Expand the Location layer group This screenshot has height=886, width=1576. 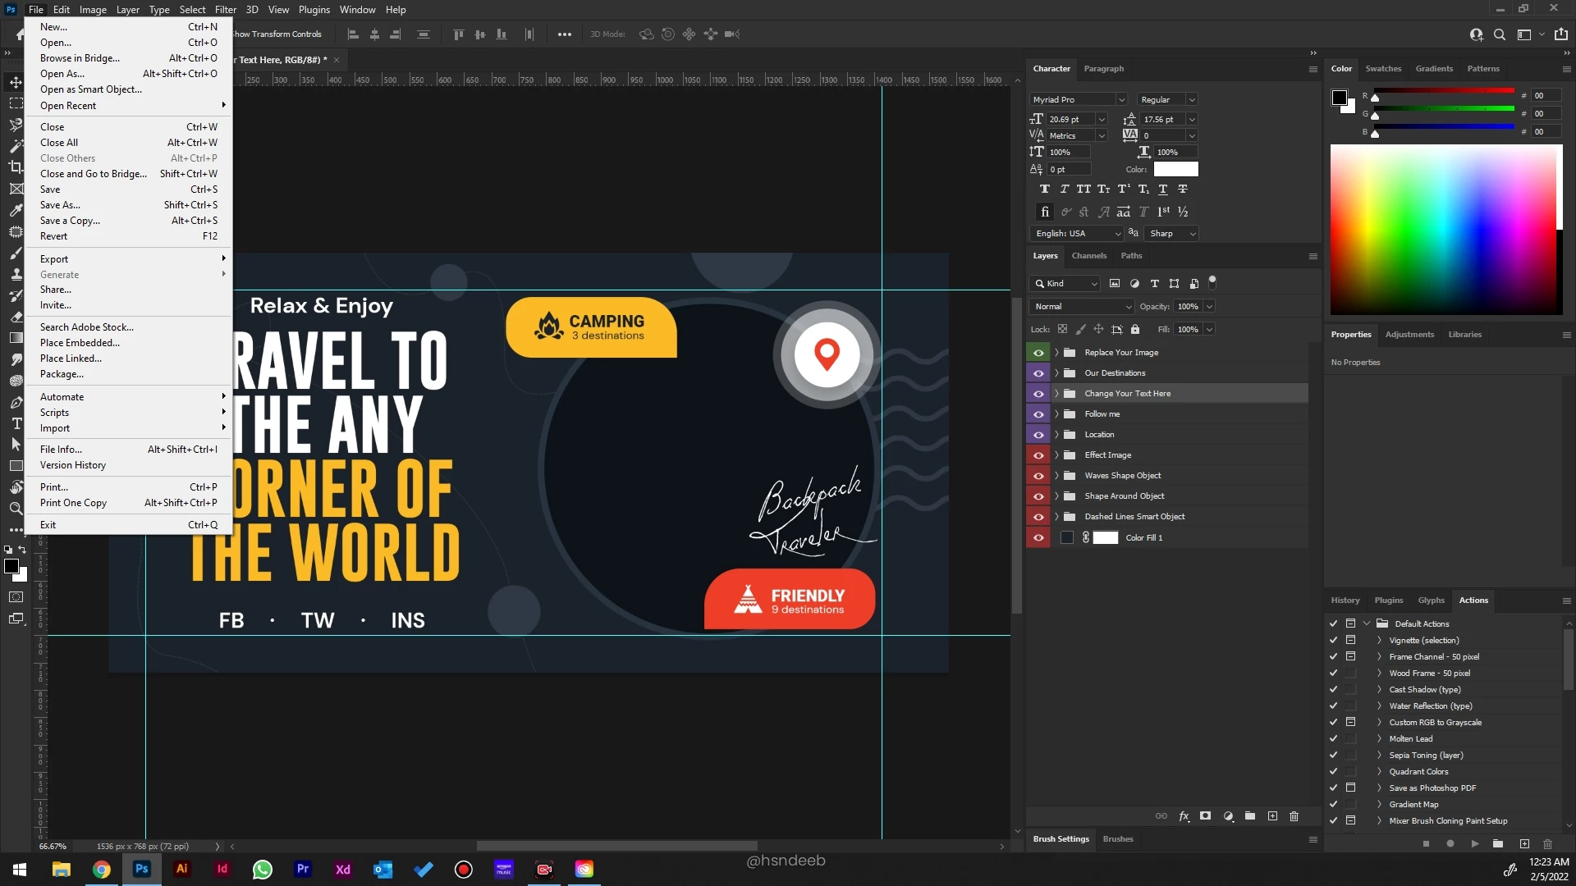(x=1056, y=435)
